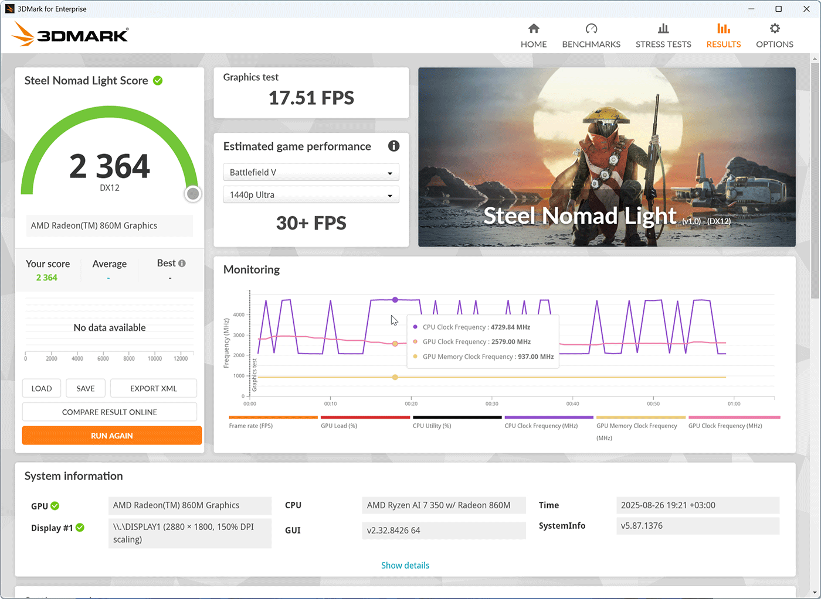This screenshot has height=599, width=821.
Task: Select the Options gear icon
Action: tap(775, 29)
